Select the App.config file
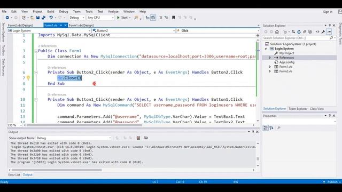 pos(287,62)
